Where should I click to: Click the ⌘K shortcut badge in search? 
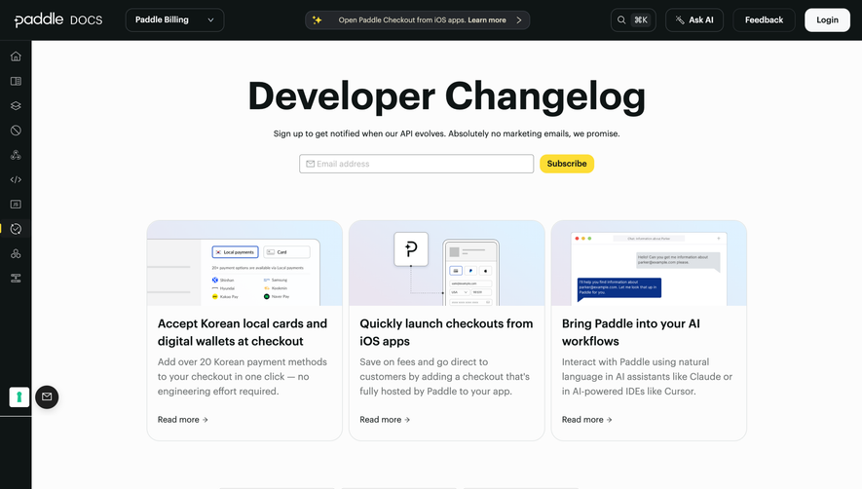pyautogui.click(x=641, y=19)
